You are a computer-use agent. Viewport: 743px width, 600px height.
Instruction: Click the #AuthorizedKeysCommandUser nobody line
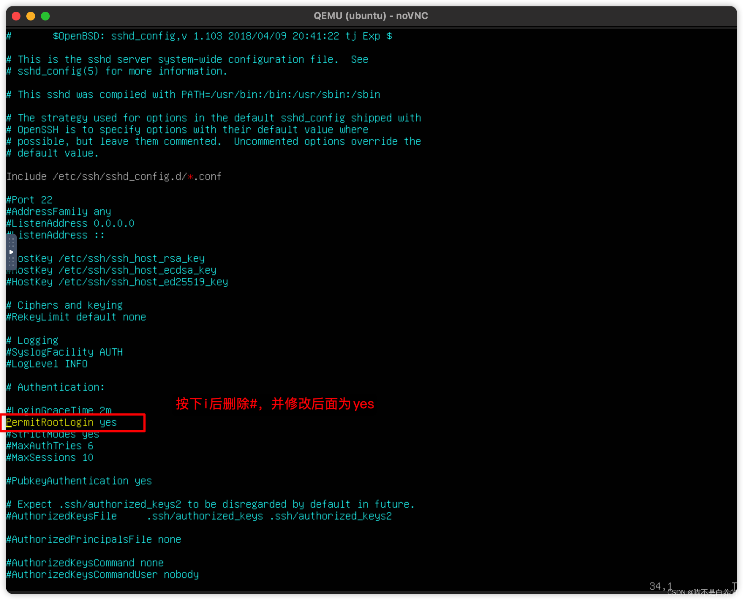coord(102,575)
